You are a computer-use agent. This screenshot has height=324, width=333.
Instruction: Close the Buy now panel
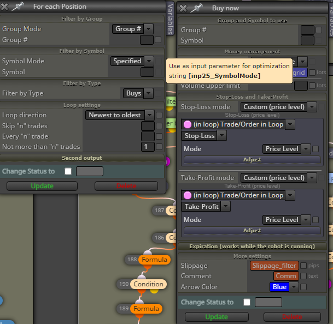[183, 8]
